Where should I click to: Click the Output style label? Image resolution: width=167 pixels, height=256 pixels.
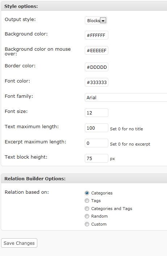coord(20,20)
